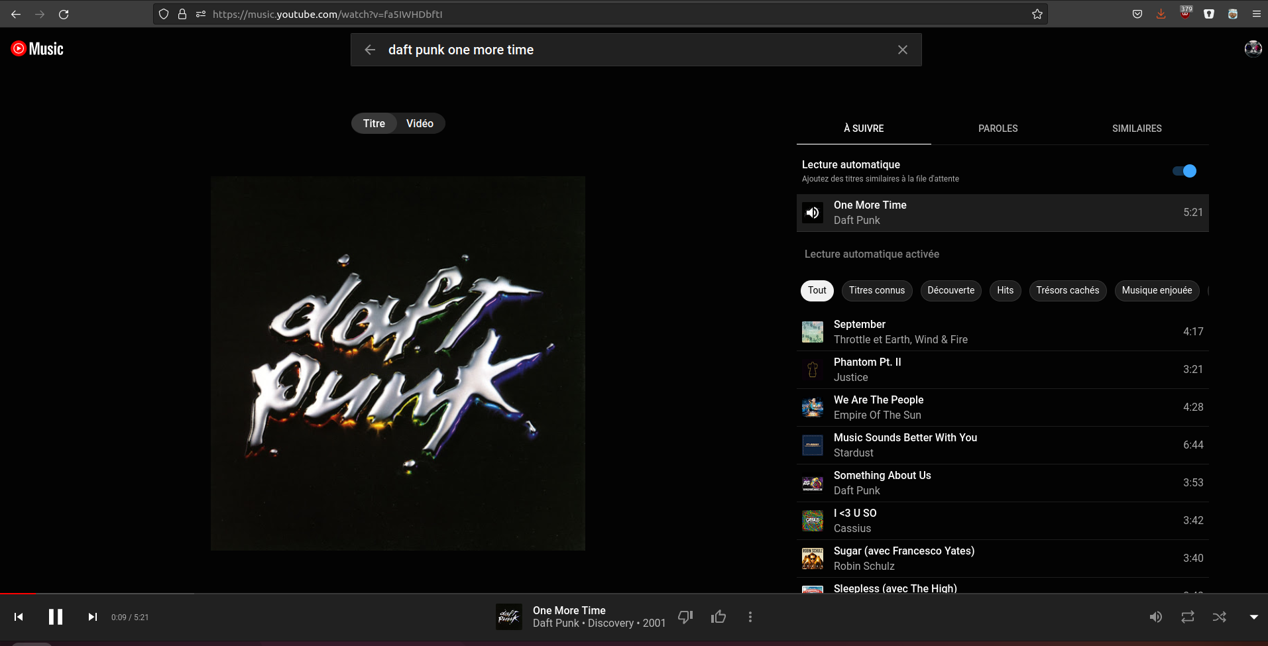
Task: Go back with search bar arrow
Action: (x=370, y=50)
